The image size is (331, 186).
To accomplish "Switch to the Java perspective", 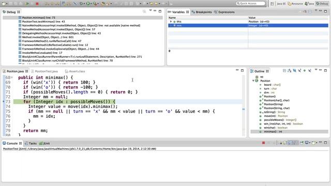I will click(x=309, y=4).
